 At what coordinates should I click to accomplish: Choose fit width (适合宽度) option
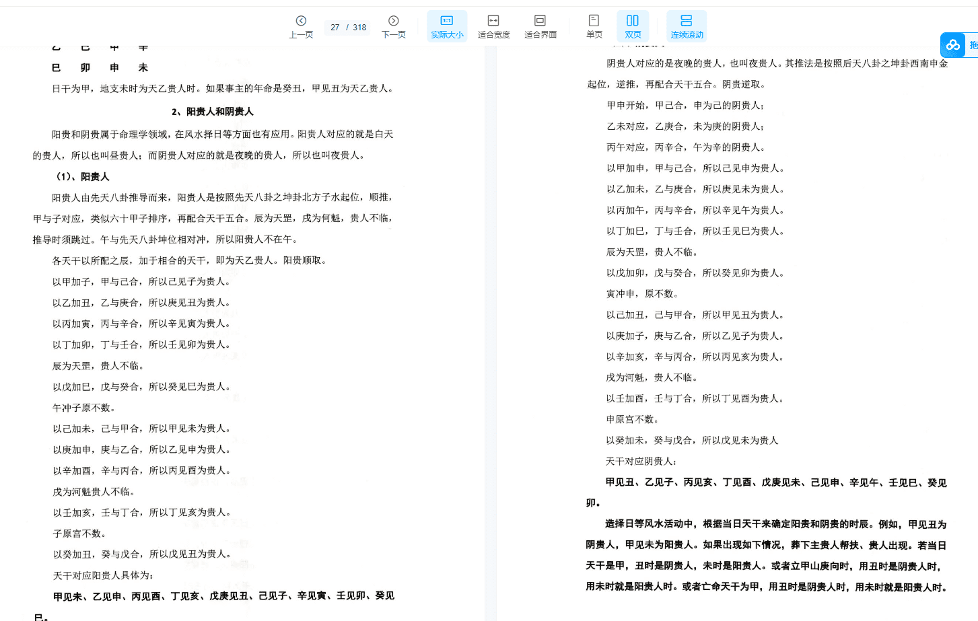(x=493, y=26)
